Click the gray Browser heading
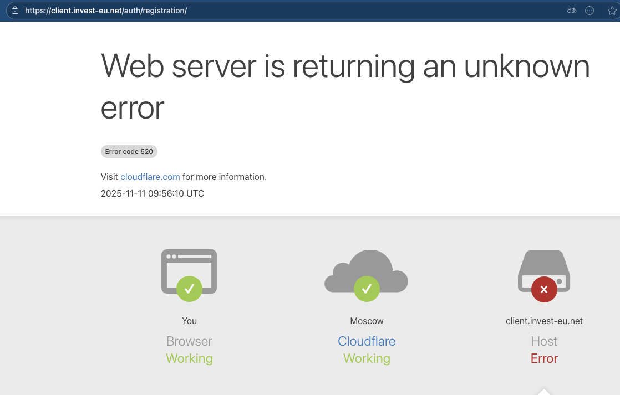The height and width of the screenshot is (395, 620). pyautogui.click(x=189, y=341)
